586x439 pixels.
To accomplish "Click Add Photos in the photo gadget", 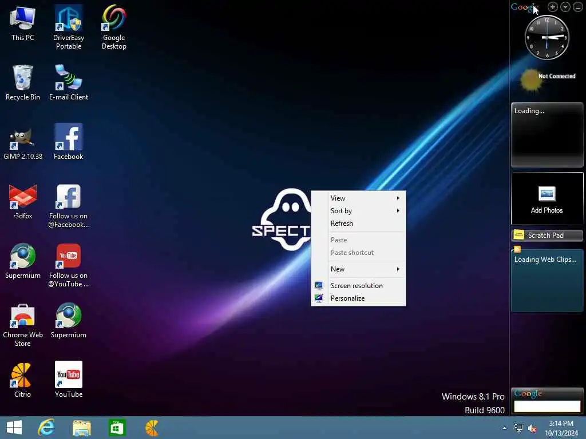I will 547,198.
